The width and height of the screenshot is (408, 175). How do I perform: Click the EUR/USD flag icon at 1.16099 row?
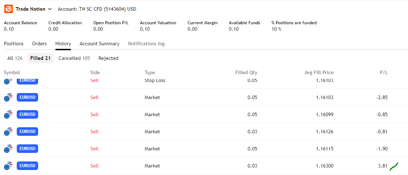coord(8,114)
